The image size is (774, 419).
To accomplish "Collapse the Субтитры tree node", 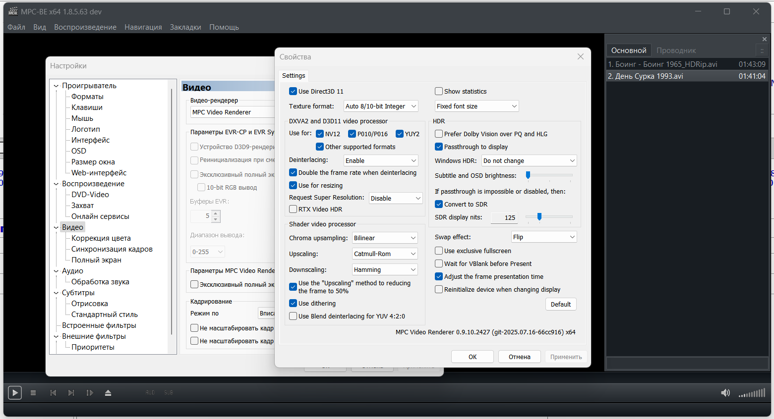I will pos(56,293).
